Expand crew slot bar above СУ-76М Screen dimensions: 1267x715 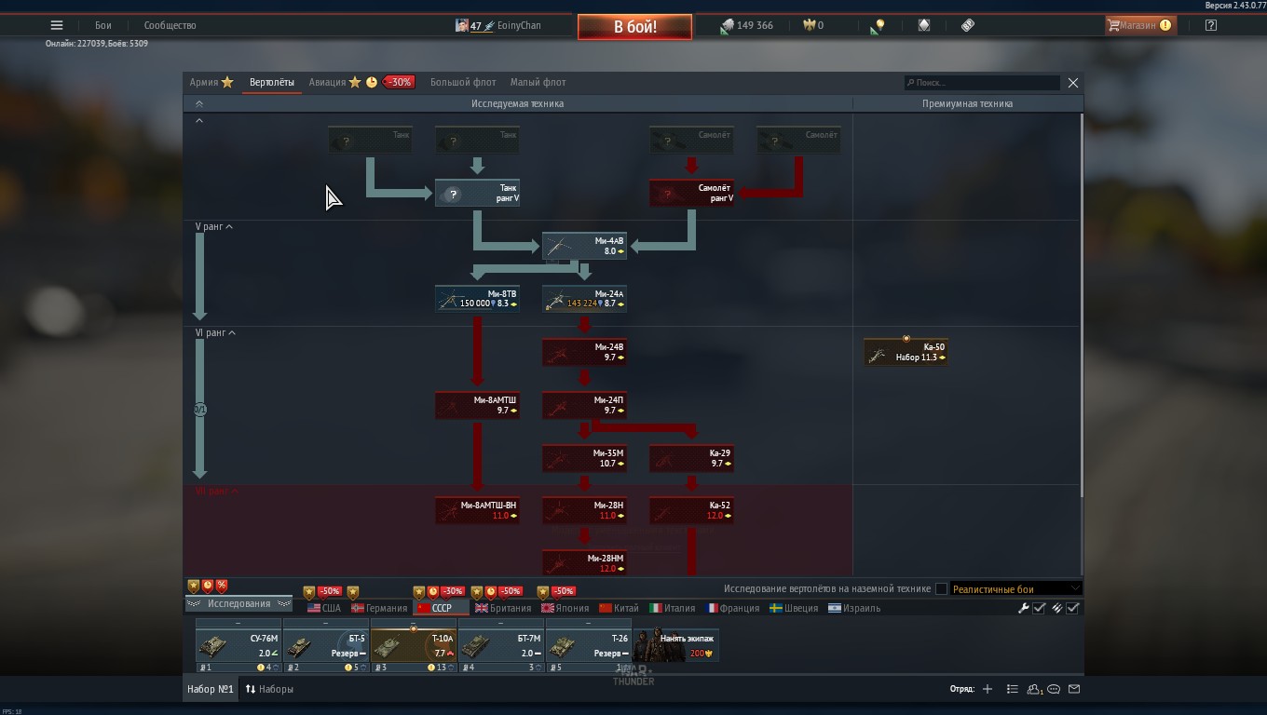238,623
